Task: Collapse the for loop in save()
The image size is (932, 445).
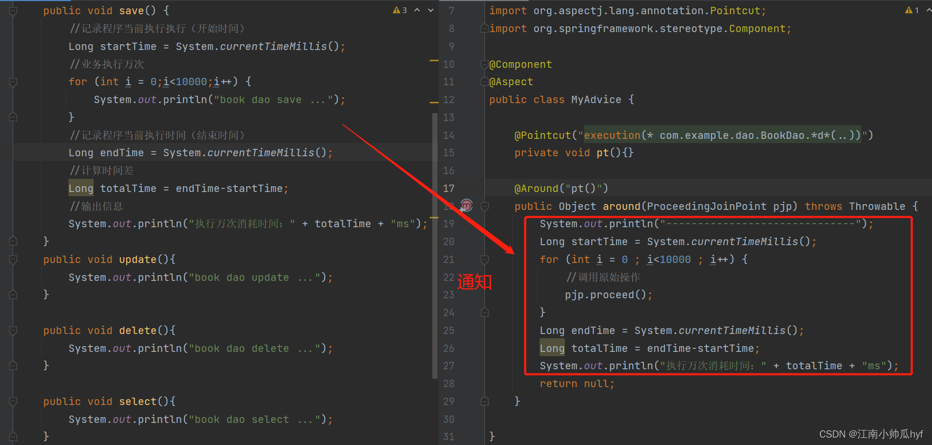Action: pos(13,82)
